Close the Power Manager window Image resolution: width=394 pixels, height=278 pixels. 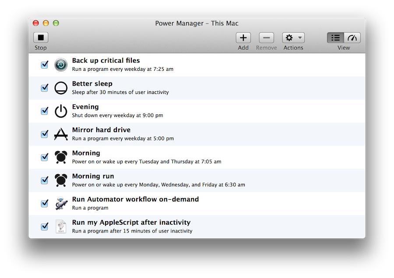click(x=36, y=23)
